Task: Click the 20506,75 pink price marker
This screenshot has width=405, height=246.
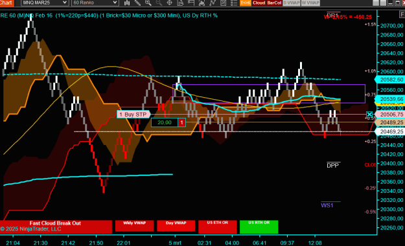Action: tap(390, 115)
